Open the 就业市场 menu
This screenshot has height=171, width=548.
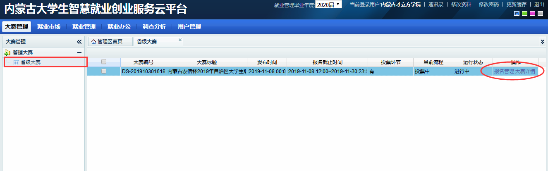tap(49, 27)
